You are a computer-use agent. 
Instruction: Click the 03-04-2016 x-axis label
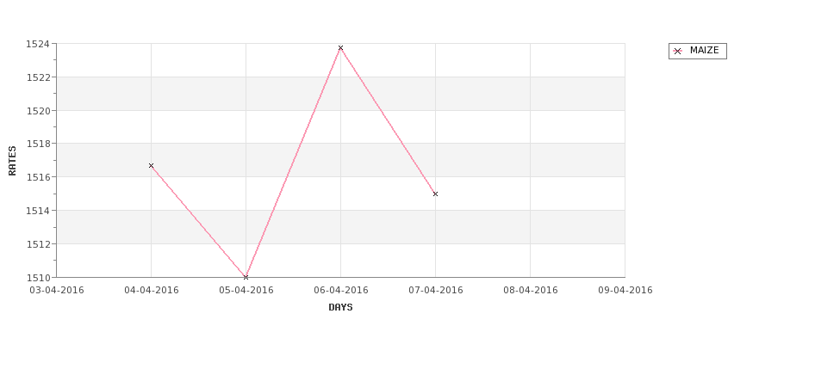[57, 290]
